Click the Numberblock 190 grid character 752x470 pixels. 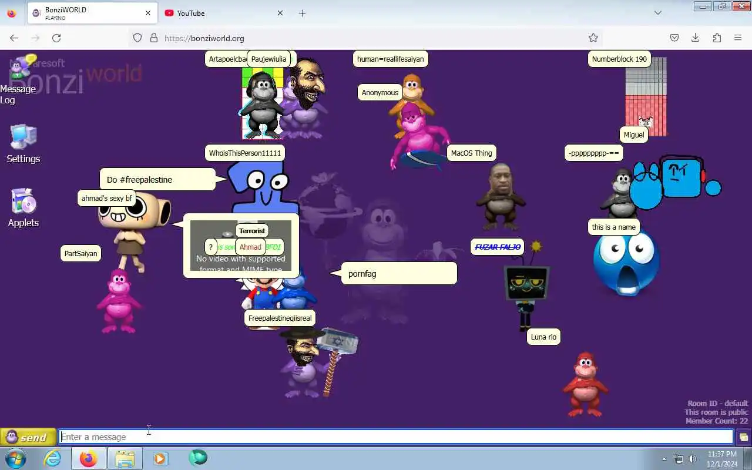pos(646,97)
